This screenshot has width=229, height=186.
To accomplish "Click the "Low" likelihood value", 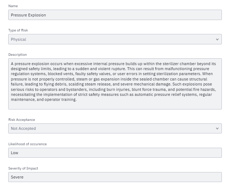I will tap(15, 153).
